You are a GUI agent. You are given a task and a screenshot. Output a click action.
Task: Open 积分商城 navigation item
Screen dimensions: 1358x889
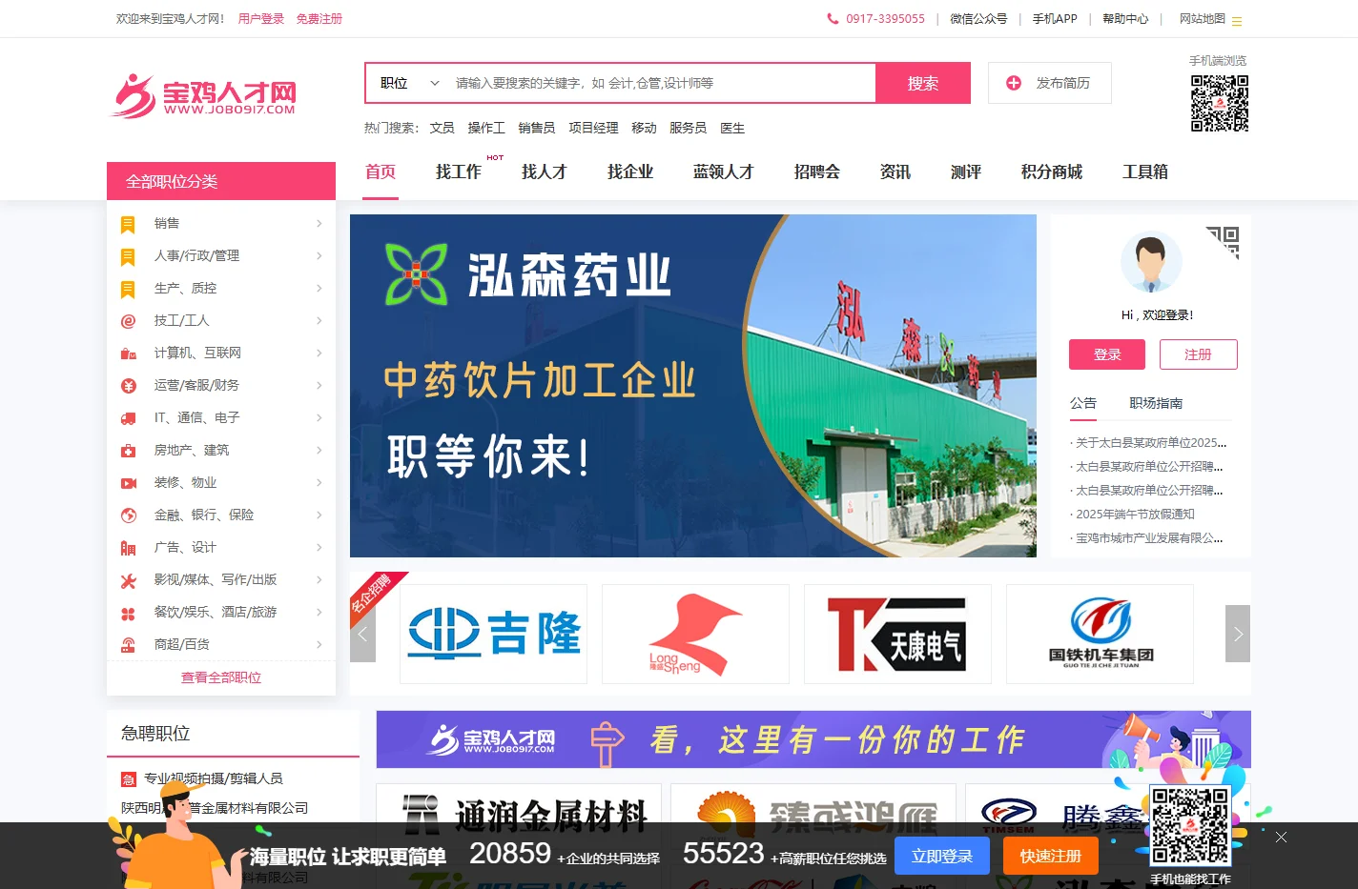1052,172
